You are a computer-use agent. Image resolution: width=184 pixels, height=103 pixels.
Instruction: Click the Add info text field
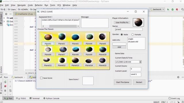[119, 44]
